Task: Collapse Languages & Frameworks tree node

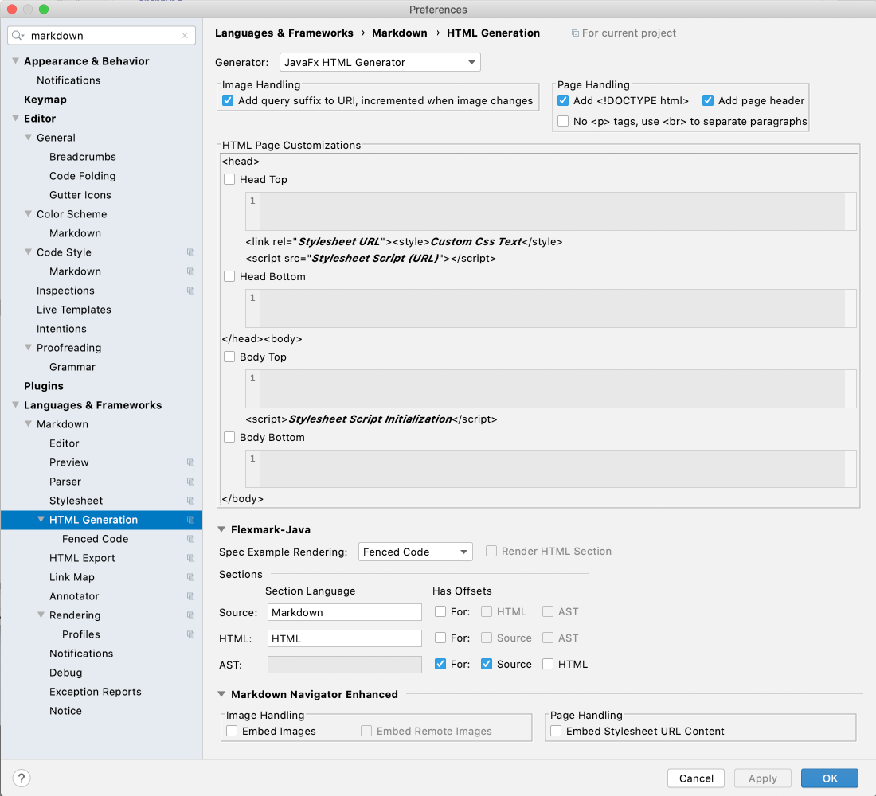Action: pyautogui.click(x=16, y=405)
